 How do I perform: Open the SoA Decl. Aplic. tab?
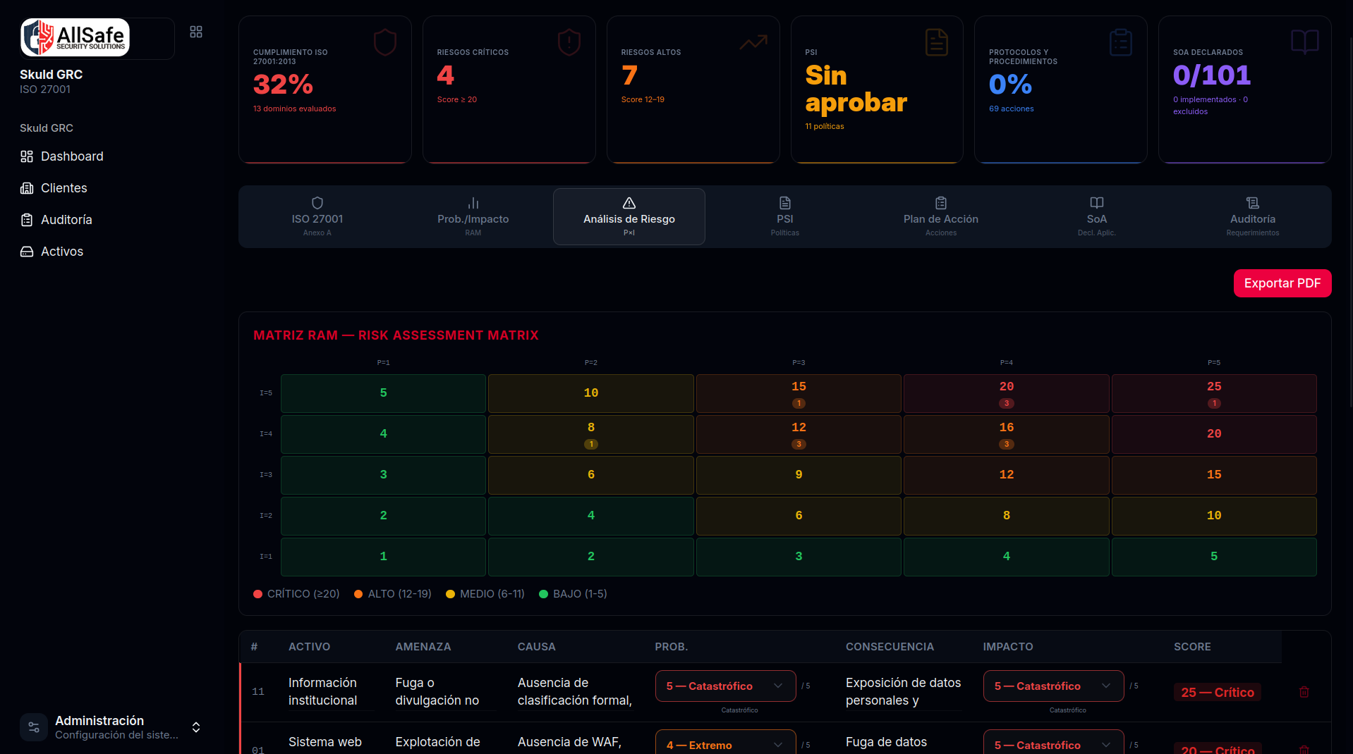(x=1097, y=217)
